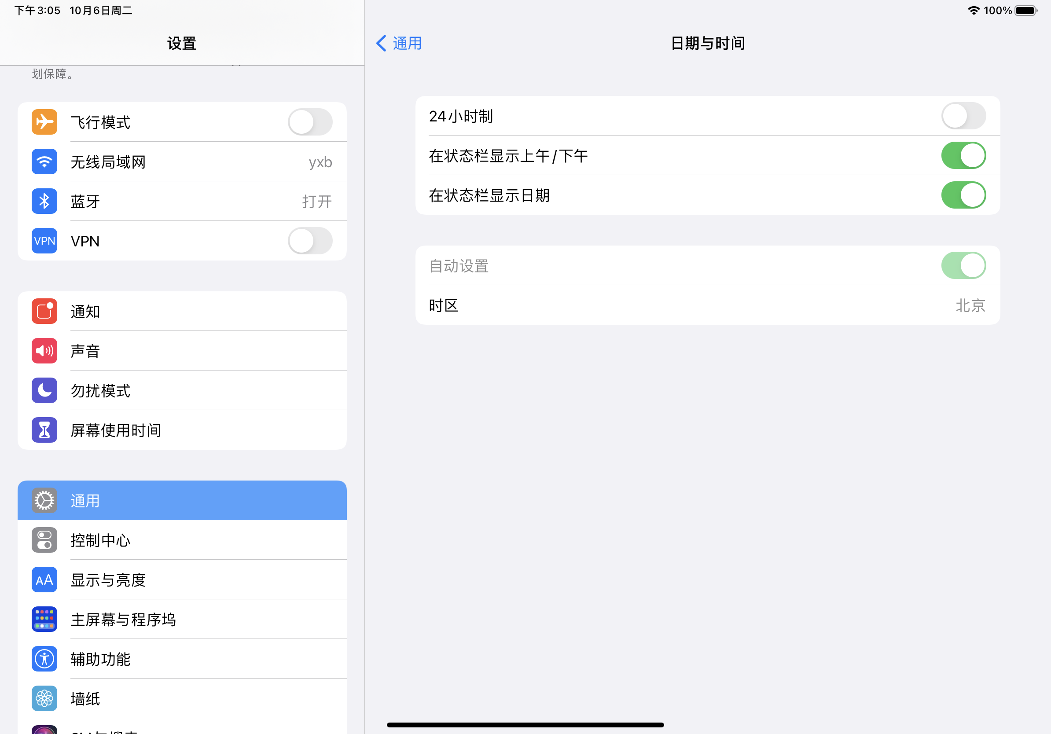
Task: Select 主屏幕与程序坞 sidebar item
Action: tap(124, 620)
